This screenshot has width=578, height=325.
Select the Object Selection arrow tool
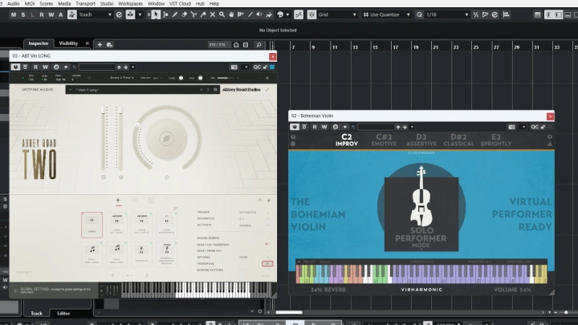(x=156, y=14)
